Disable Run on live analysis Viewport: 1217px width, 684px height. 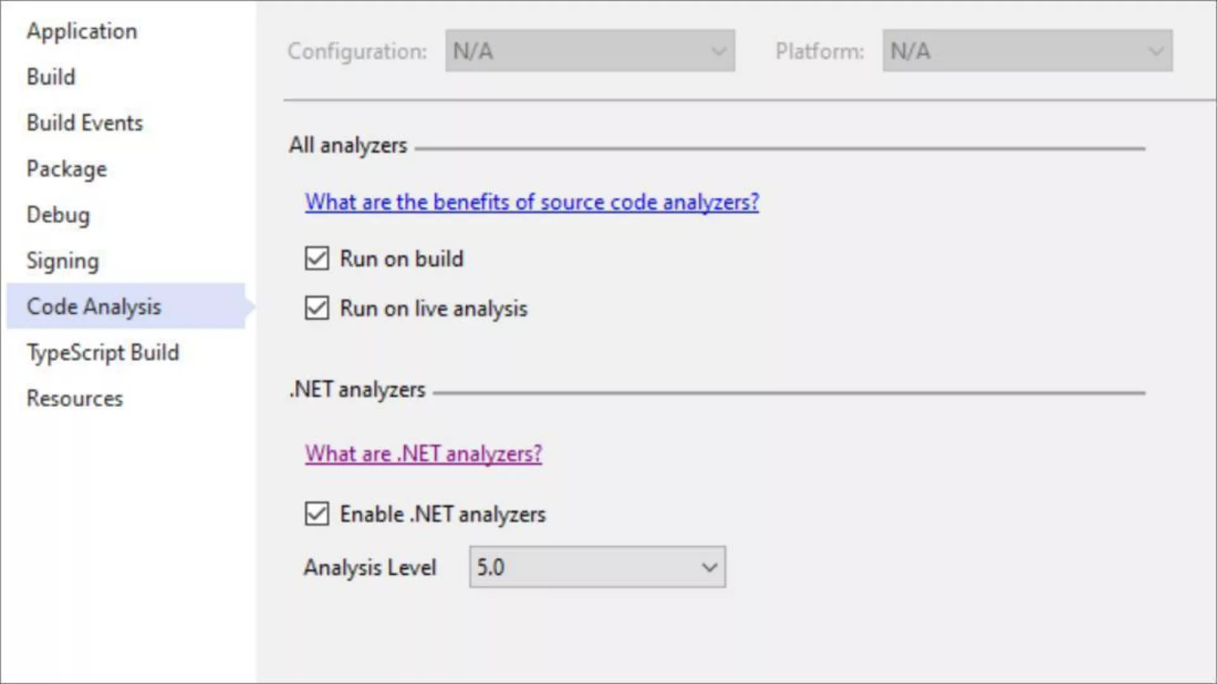coord(317,308)
